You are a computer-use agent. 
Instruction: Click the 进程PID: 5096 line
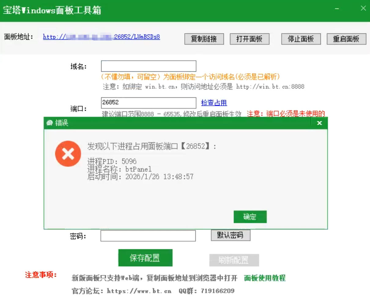pyautogui.click(x=112, y=161)
